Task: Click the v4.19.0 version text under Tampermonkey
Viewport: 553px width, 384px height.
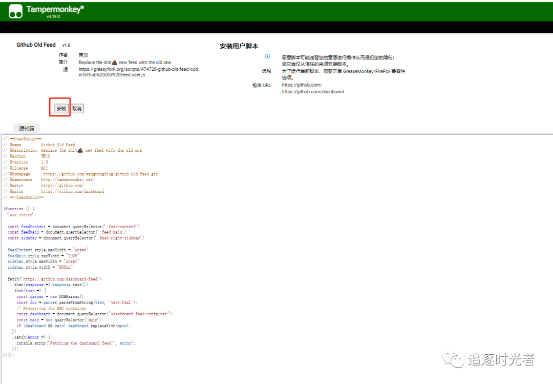Action: 53,15
